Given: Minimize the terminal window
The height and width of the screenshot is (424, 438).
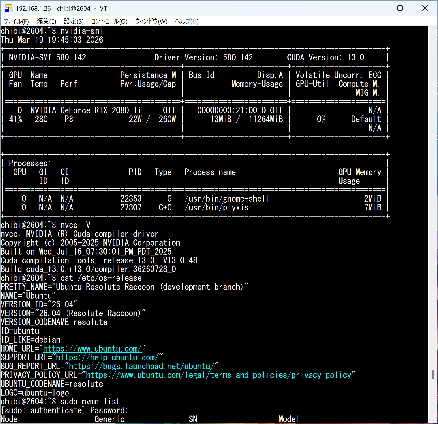Looking at the screenshot, I should tap(376, 8).
